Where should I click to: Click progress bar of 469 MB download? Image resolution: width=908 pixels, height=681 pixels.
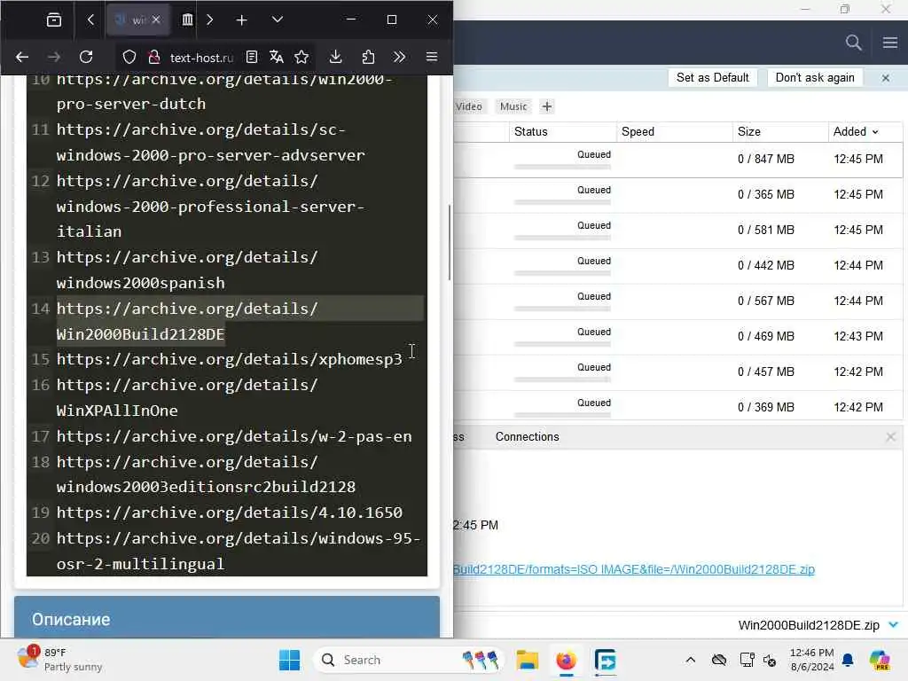[x=562, y=344]
